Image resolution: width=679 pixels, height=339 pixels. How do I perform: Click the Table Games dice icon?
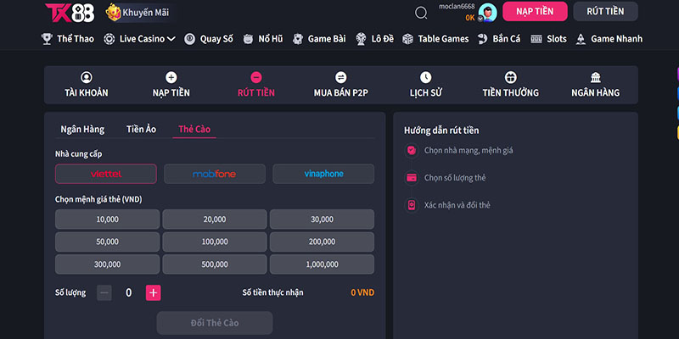coord(407,39)
